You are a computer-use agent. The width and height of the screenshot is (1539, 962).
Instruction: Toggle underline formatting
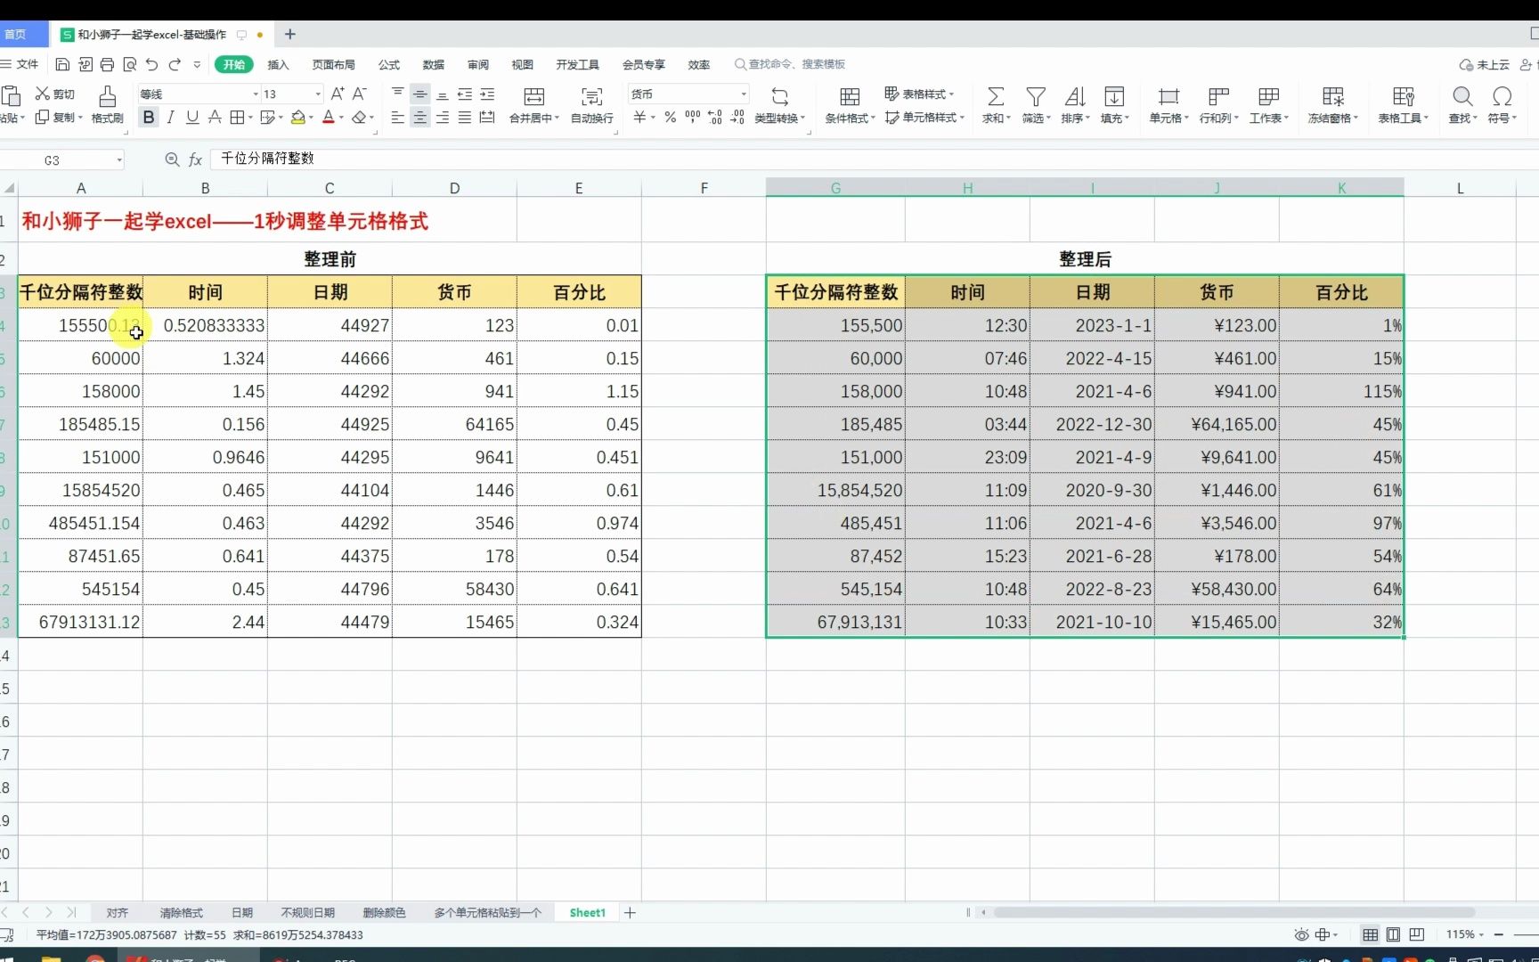[191, 118]
